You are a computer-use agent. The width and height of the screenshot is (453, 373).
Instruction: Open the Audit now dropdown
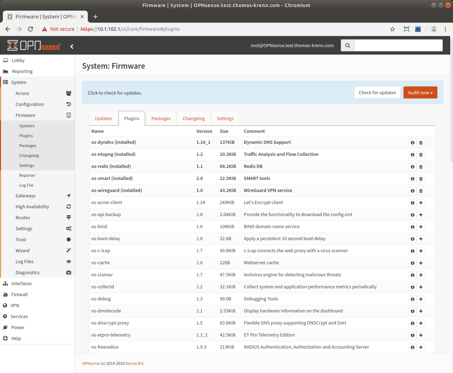click(x=420, y=93)
